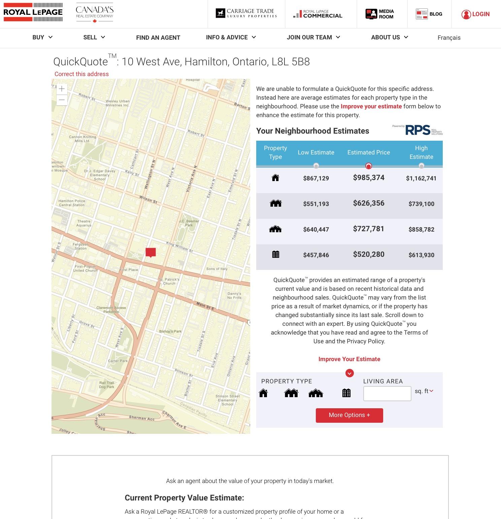Open Carriage Trade Luxury Properties logo link
The width and height of the screenshot is (501, 519).
coord(246,13)
